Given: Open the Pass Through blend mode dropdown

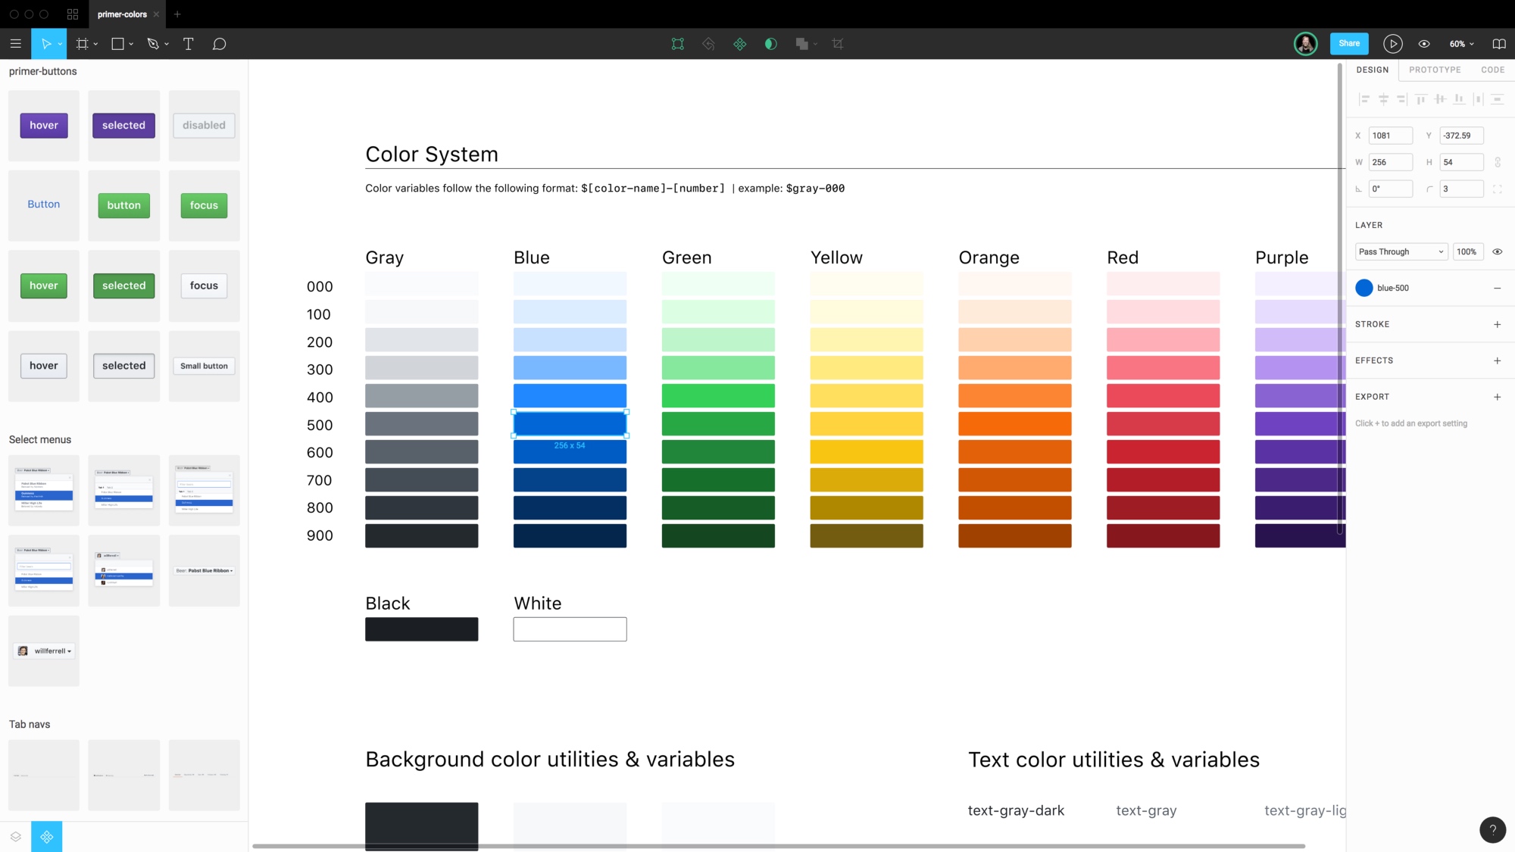Looking at the screenshot, I should click(1401, 251).
